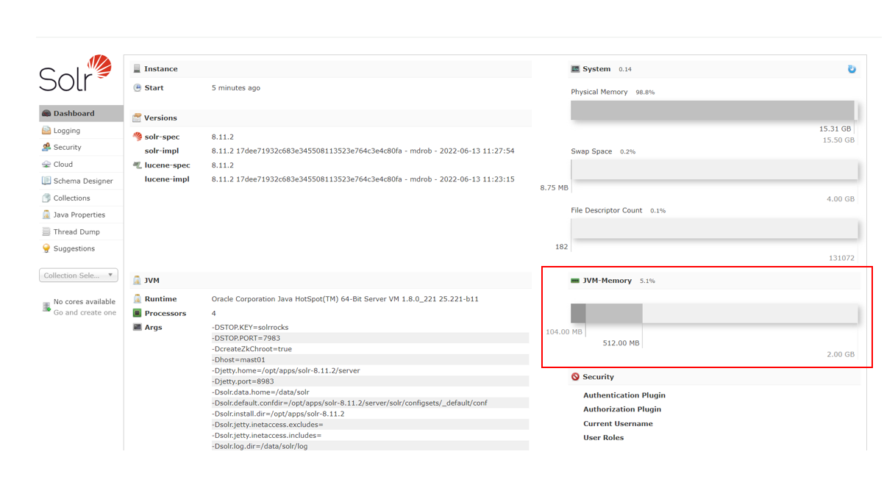This screenshot has height=482, width=884.
Task: Select the -Djetty.port=8983 argument
Action: coord(243,381)
